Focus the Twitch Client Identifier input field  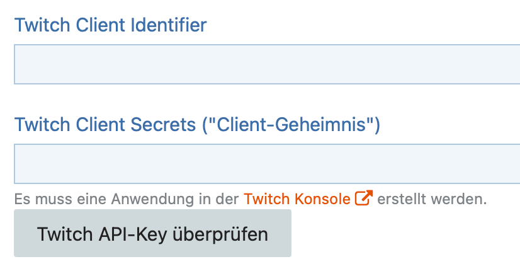267,64
